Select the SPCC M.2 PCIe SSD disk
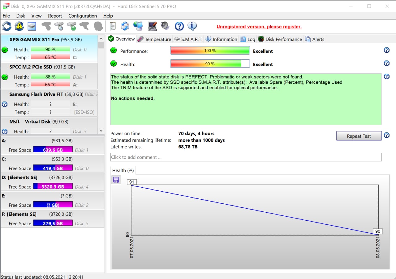This screenshot has height=279, width=396. [49, 76]
